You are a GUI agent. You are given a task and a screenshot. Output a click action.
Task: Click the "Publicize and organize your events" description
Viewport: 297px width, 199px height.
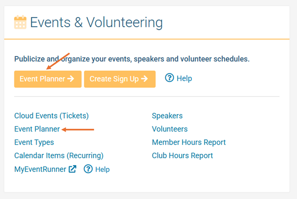[132, 59]
